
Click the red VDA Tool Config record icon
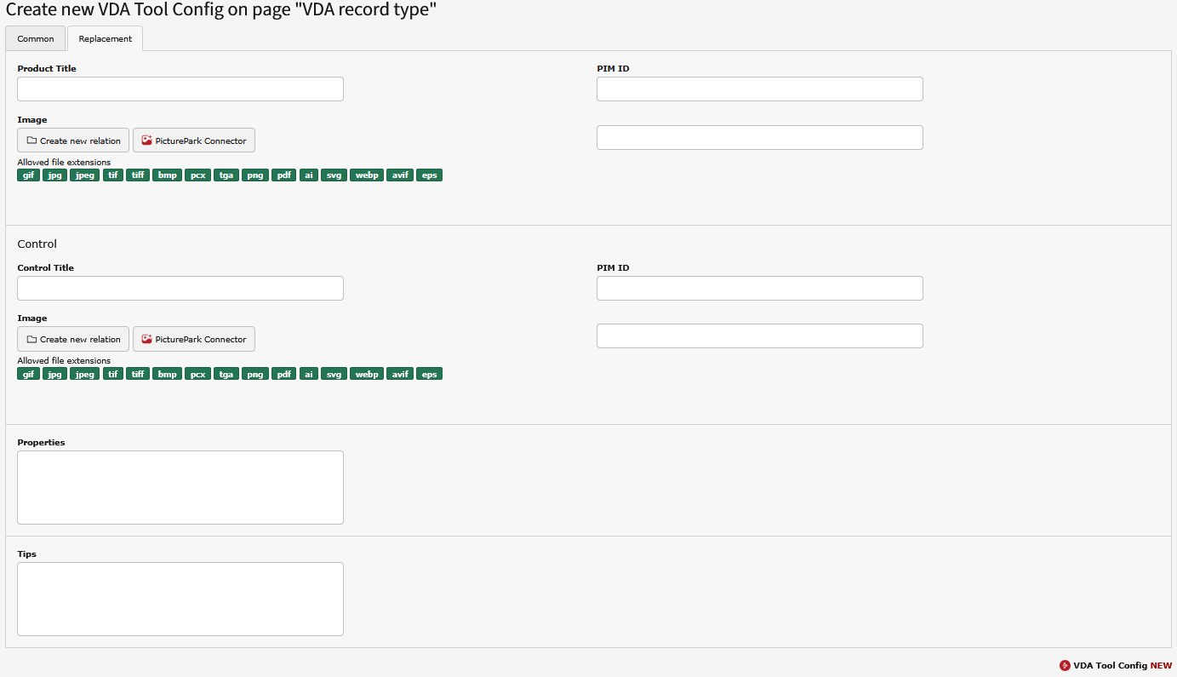1065,665
